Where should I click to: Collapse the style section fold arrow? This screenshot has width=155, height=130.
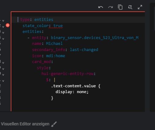[x=3, y=69]
